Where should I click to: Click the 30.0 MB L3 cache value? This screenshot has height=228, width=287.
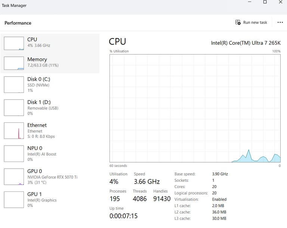(219, 219)
